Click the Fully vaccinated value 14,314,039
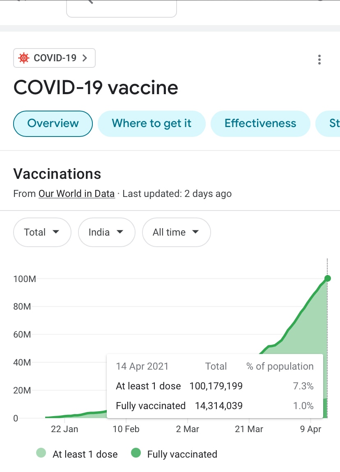 [x=218, y=406]
